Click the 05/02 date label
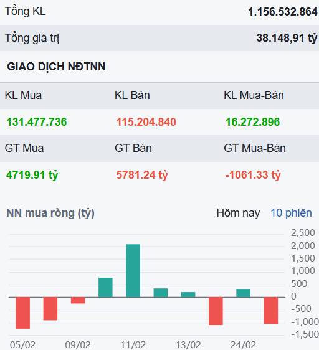The height and width of the screenshot is (350, 319). click(23, 345)
